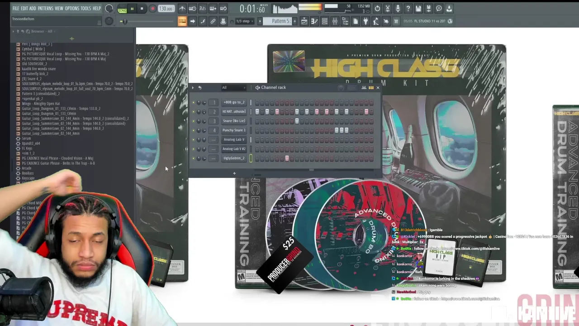Add new pattern with plus button
This screenshot has height=326, width=579.
coord(295,21)
